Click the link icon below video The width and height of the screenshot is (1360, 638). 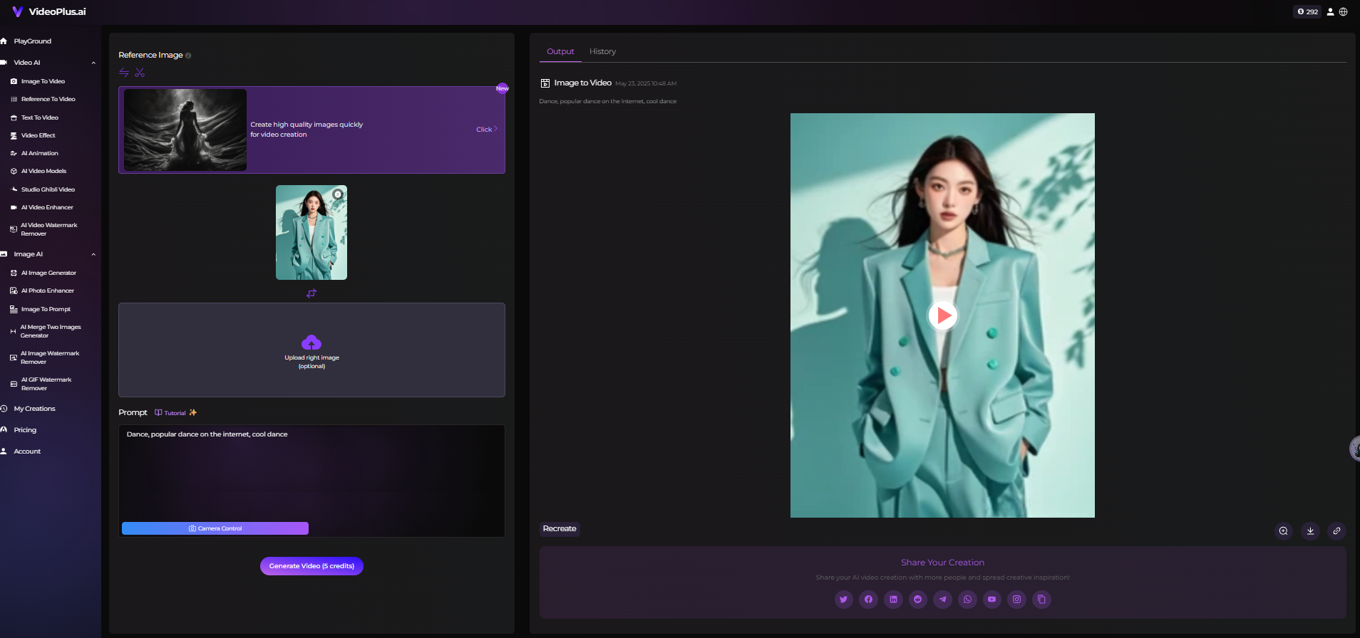click(1336, 530)
